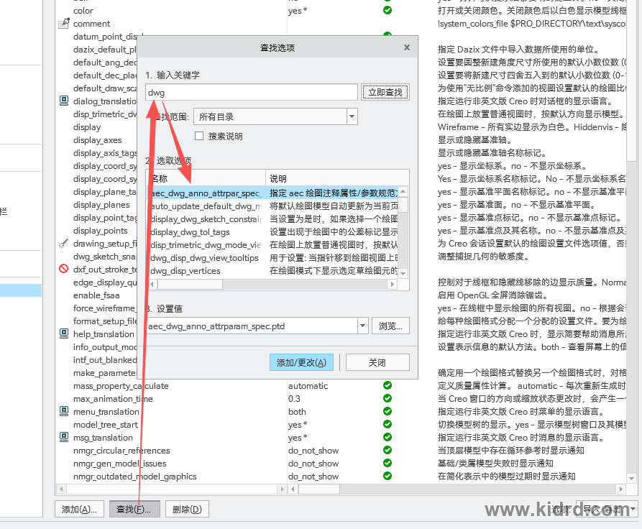Click the 删除(D) button at bottom
642x529 pixels.
187,509
